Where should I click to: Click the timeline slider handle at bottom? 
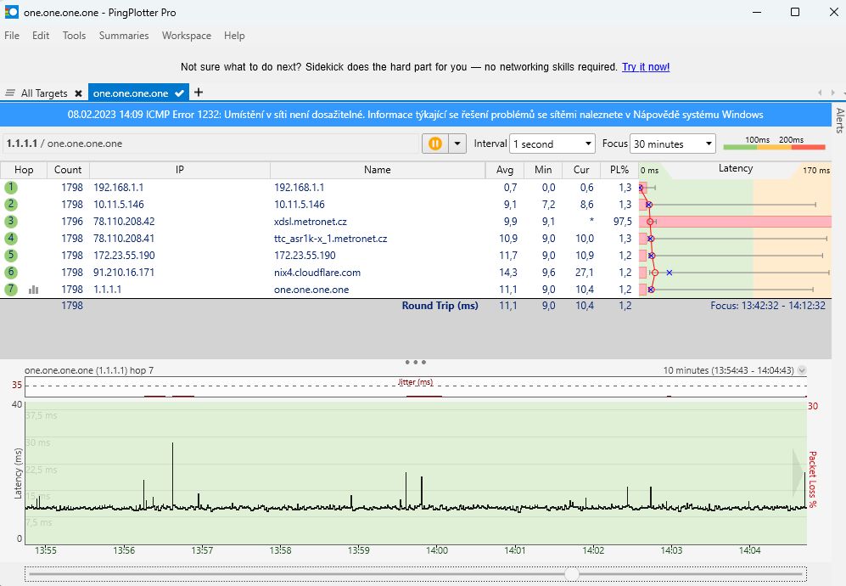pyautogui.click(x=572, y=574)
